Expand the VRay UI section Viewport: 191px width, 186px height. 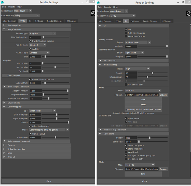pos(36,157)
